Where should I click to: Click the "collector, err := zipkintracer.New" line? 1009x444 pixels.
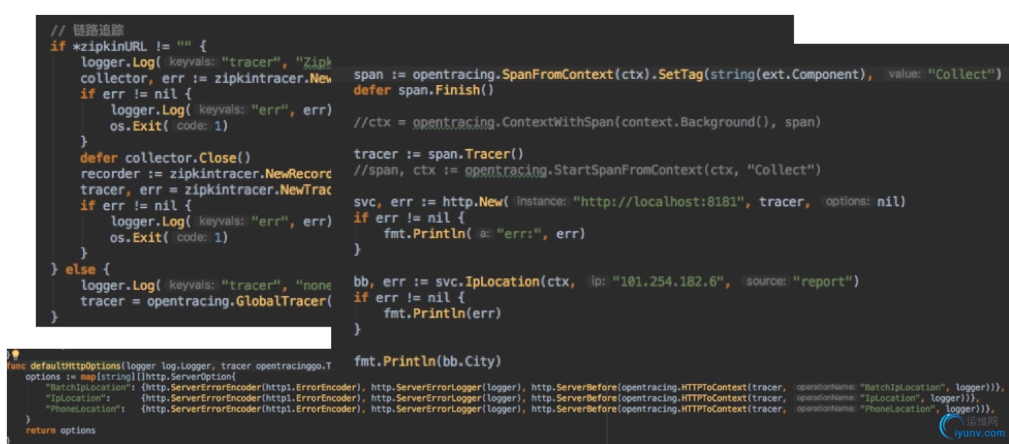206,78
